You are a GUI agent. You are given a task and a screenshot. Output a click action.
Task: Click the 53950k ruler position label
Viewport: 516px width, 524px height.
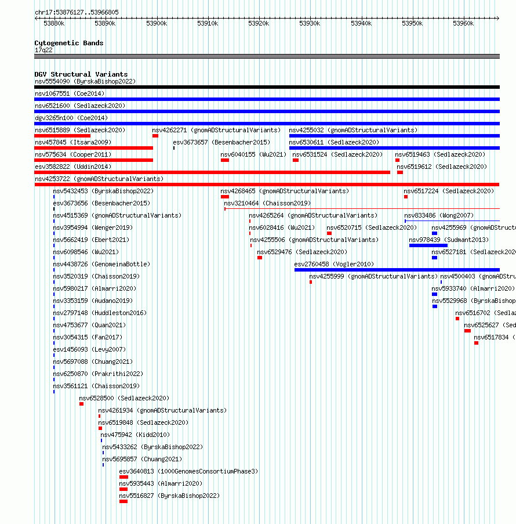click(412, 23)
